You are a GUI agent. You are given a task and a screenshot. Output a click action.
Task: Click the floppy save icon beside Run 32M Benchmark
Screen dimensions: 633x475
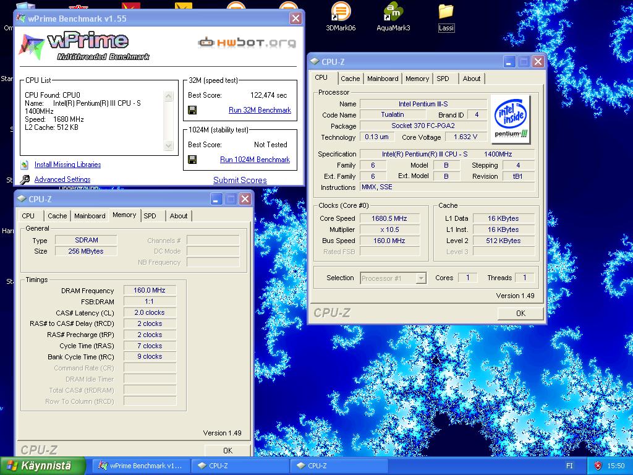tap(193, 110)
